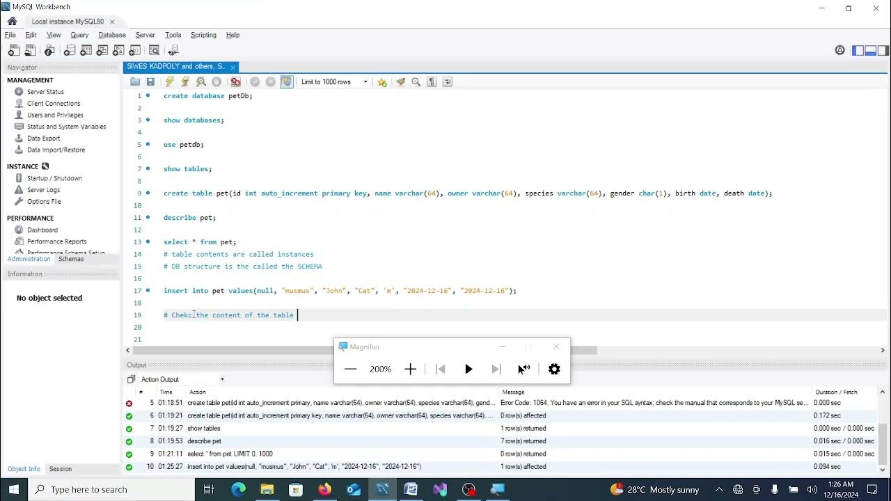
Task: Open Server Logs in Navigator
Action: (43, 190)
